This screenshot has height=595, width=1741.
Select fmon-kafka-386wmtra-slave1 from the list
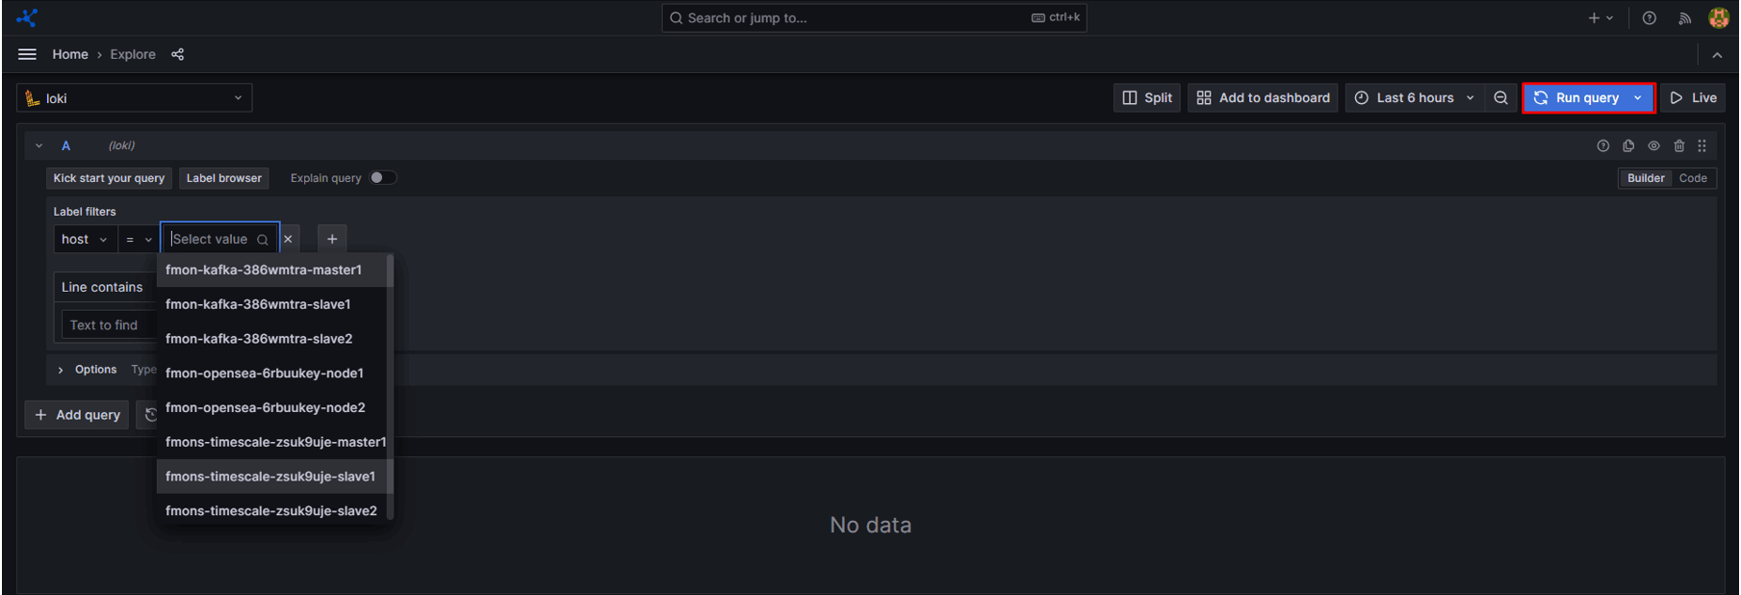tap(258, 304)
